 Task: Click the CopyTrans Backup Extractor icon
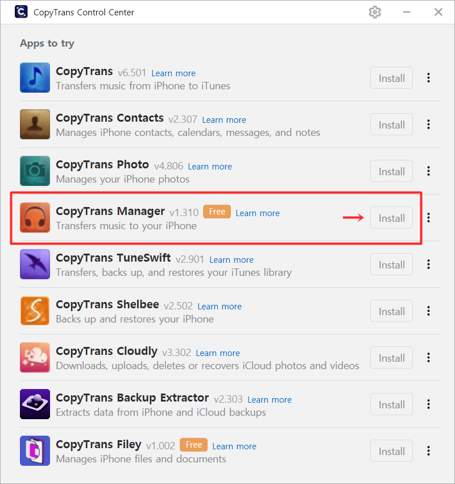35,404
